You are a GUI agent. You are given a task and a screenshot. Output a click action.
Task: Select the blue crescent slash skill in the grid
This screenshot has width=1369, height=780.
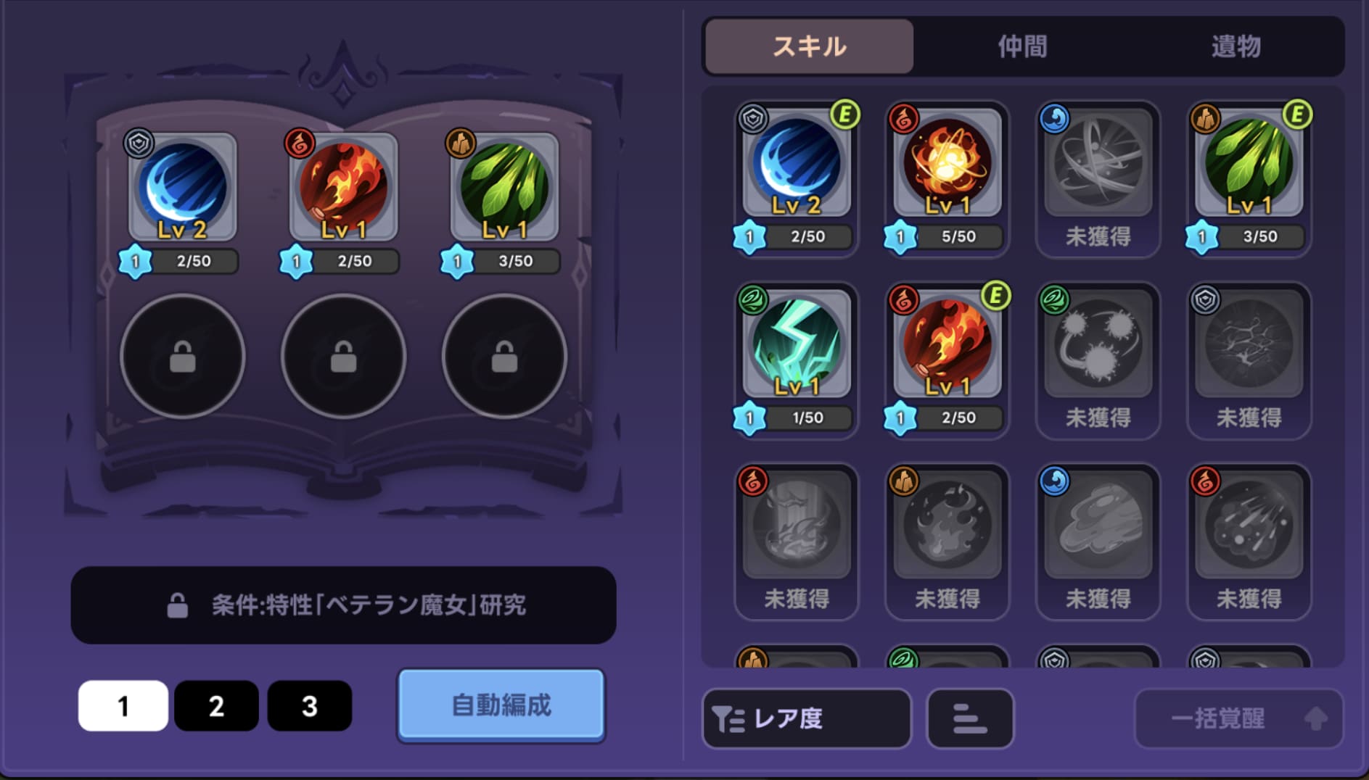click(797, 178)
